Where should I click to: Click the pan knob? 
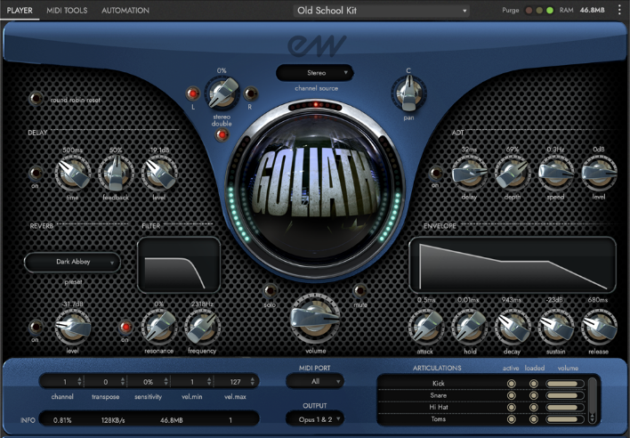[x=408, y=90]
